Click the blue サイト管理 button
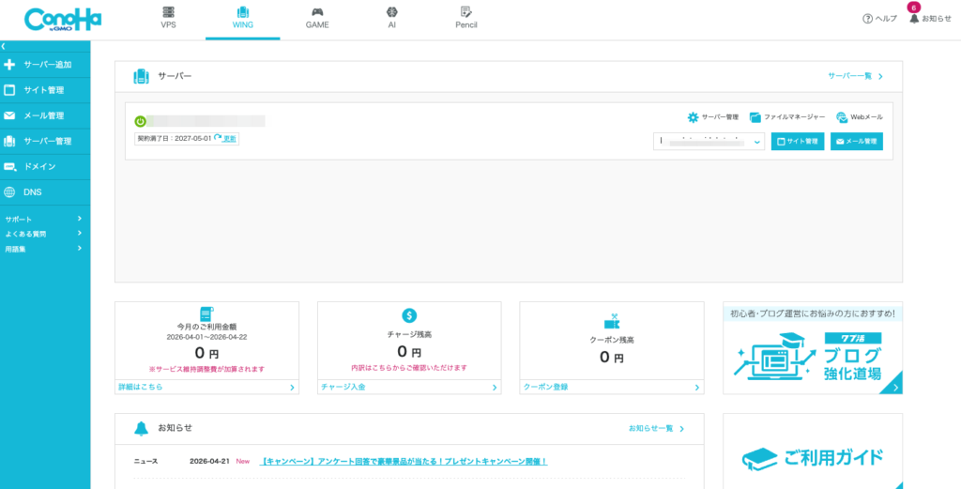 coord(798,142)
